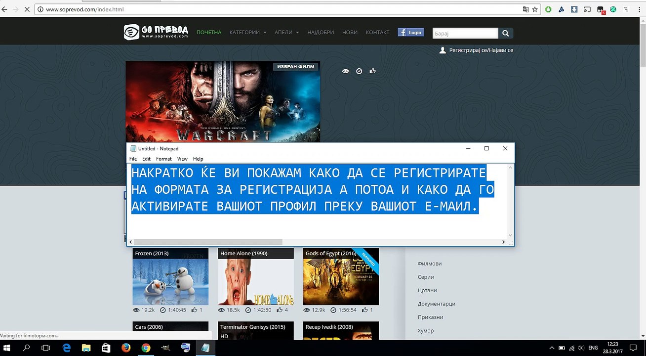Image resolution: width=646 pixels, height=356 pixels.
Task: Expand the АПЕЛИ dropdown menu
Action: (x=287, y=32)
